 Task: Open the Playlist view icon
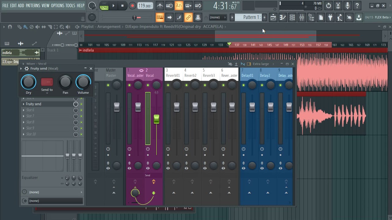point(273,17)
